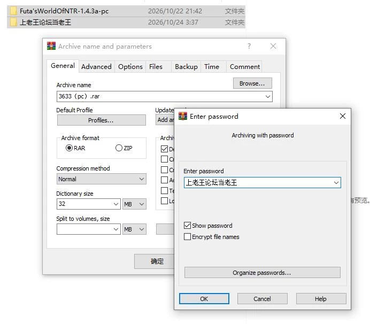Image resolution: width=370 pixels, height=324 pixels.
Task: Open the Update mode dropdown showing Add
Action: click(165, 120)
